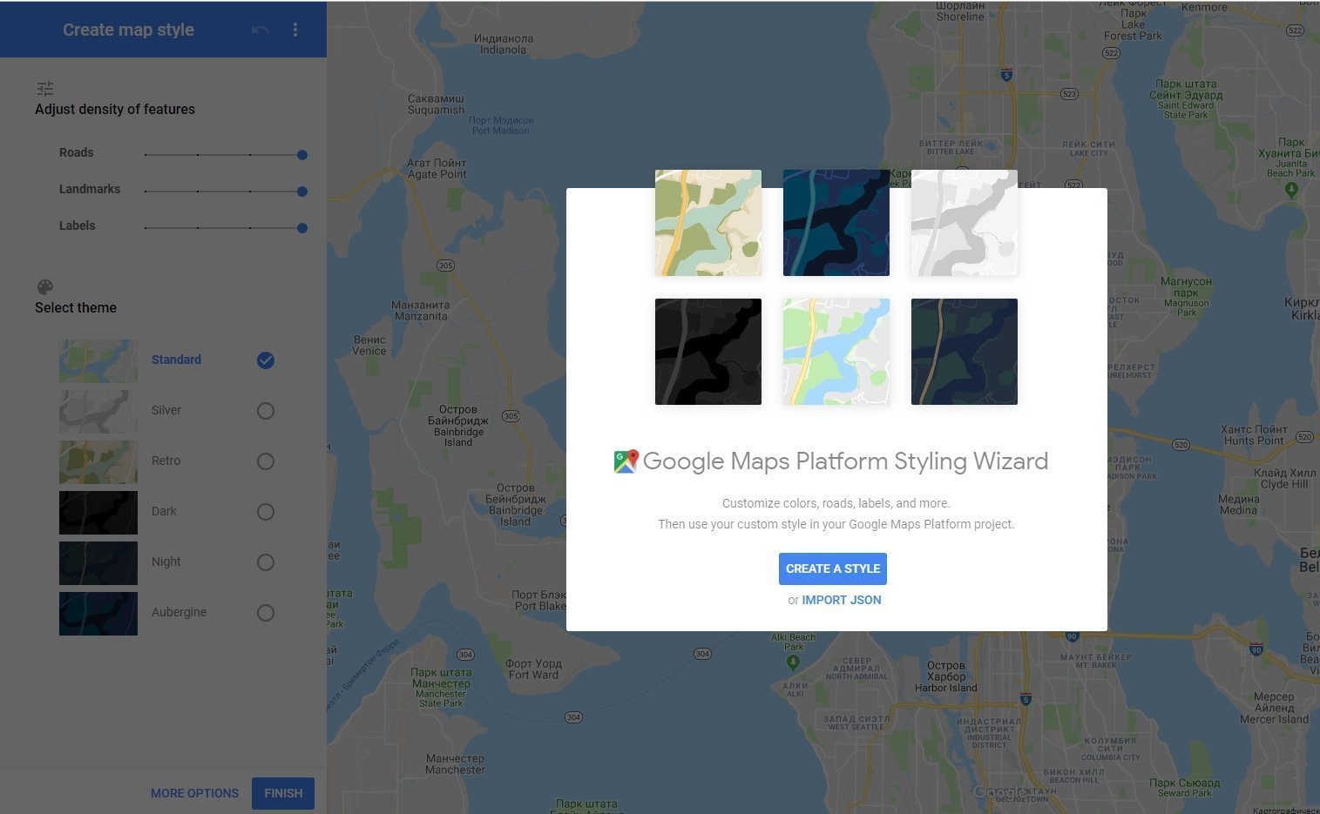The image size is (1320, 814).
Task: Pick the Dark theme radio button
Action: click(266, 512)
